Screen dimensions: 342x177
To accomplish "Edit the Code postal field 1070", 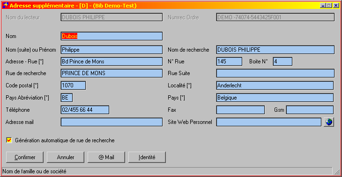I will [73, 85].
